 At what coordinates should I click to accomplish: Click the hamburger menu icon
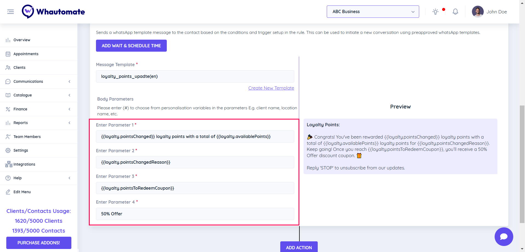click(10, 12)
